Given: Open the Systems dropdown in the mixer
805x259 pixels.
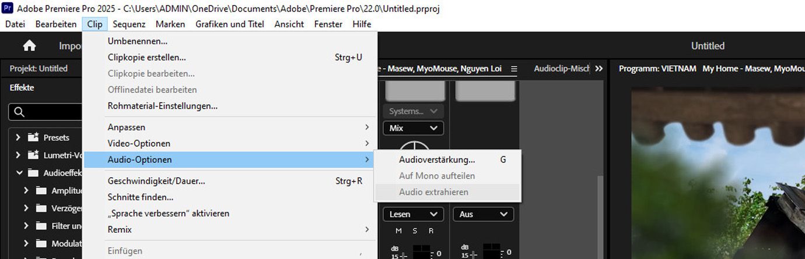Looking at the screenshot, I should [414, 111].
